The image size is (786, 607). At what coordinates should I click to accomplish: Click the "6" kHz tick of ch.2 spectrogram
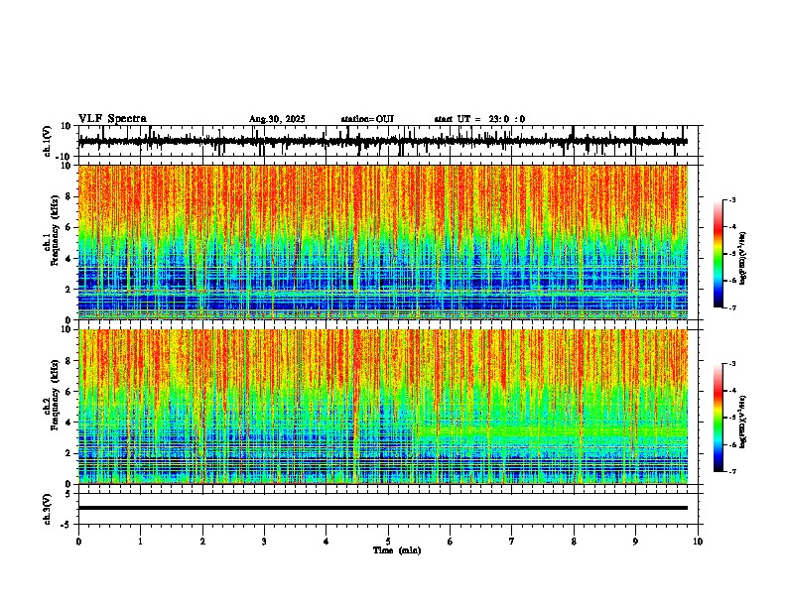pyautogui.click(x=68, y=392)
